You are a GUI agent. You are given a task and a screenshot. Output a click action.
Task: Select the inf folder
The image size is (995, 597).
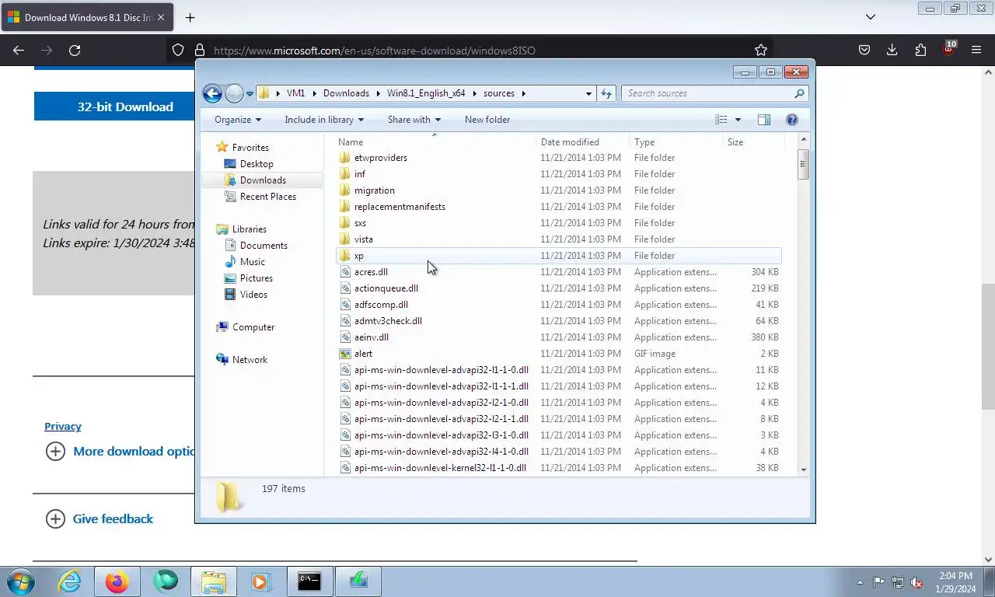[x=360, y=174]
